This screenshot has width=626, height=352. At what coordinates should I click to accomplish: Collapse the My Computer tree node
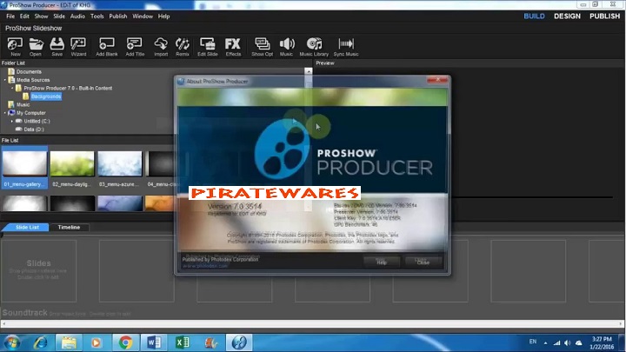point(5,113)
